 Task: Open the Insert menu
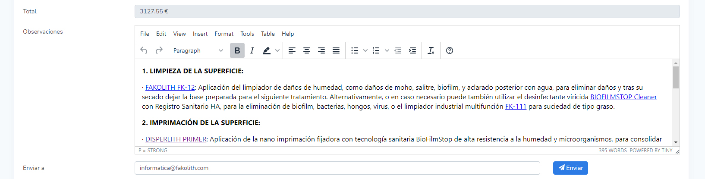pyautogui.click(x=200, y=34)
